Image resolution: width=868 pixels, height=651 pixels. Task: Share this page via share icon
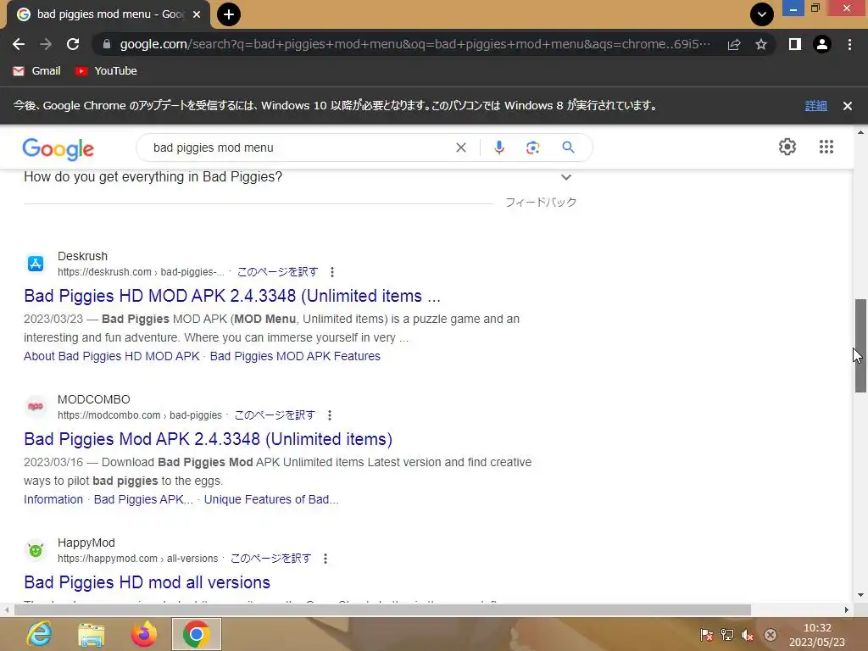click(x=734, y=44)
